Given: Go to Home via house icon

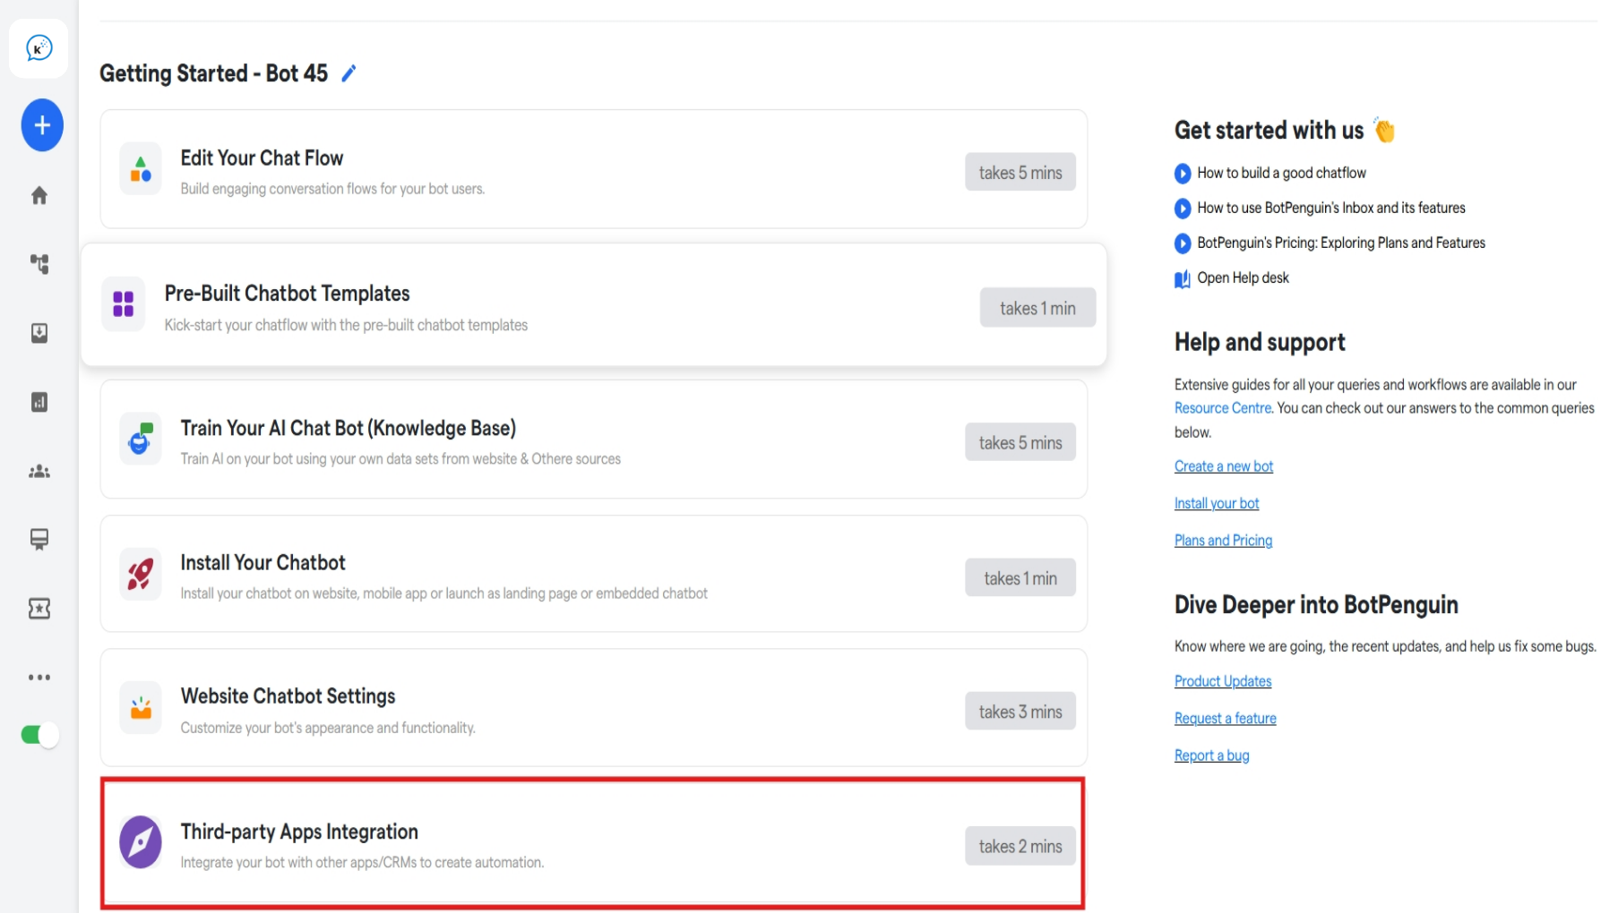Looking at the screenshot, I should coord(39,195).
